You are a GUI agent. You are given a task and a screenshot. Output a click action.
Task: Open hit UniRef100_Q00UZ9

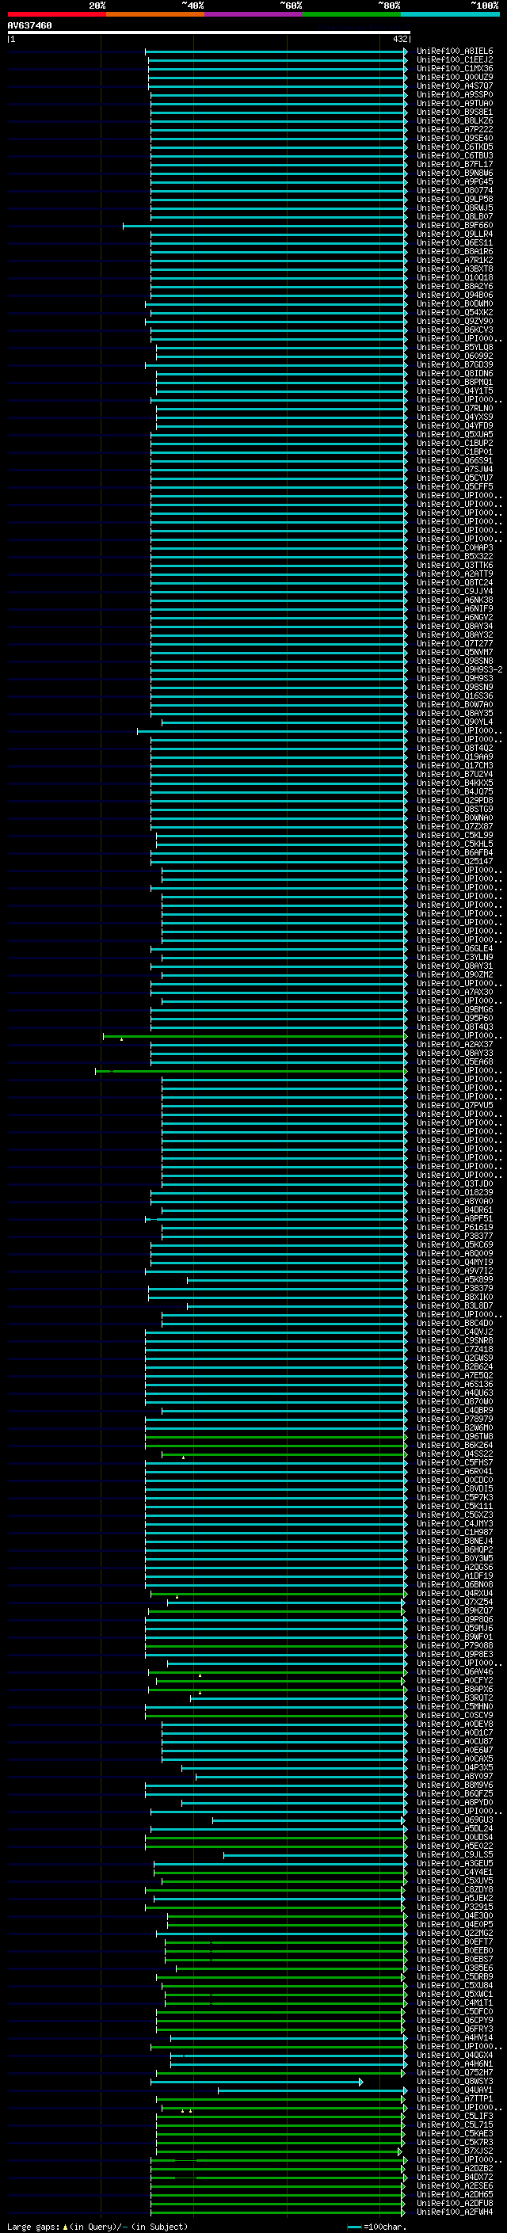[454, 78]
